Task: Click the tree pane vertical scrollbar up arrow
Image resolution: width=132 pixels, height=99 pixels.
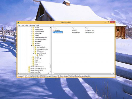Action: [50, 28]
